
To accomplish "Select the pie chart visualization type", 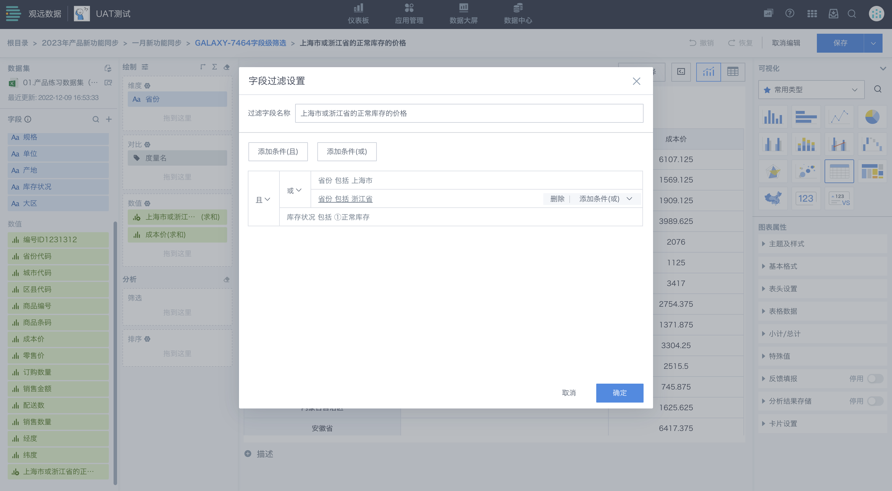I will 872,117.
